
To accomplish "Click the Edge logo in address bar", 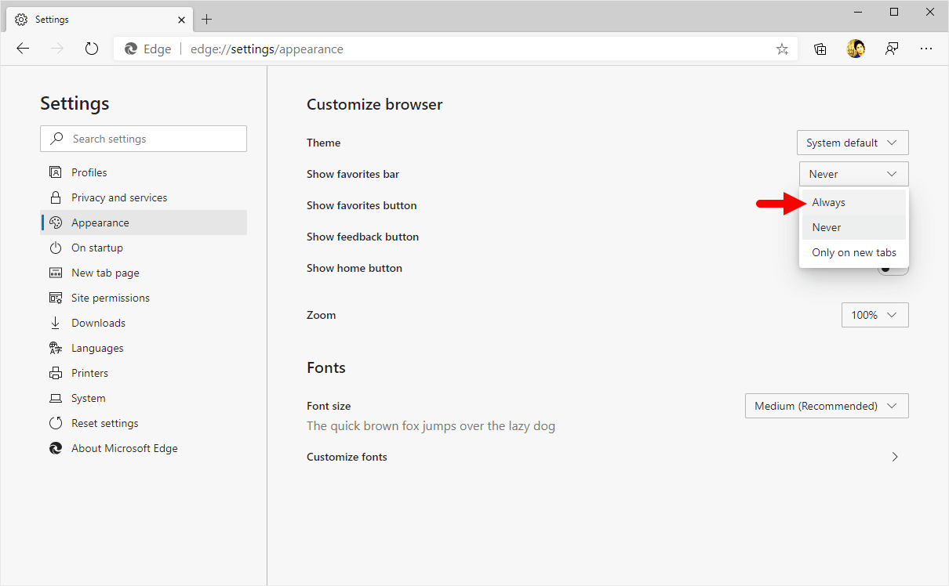I will (131, 49).
